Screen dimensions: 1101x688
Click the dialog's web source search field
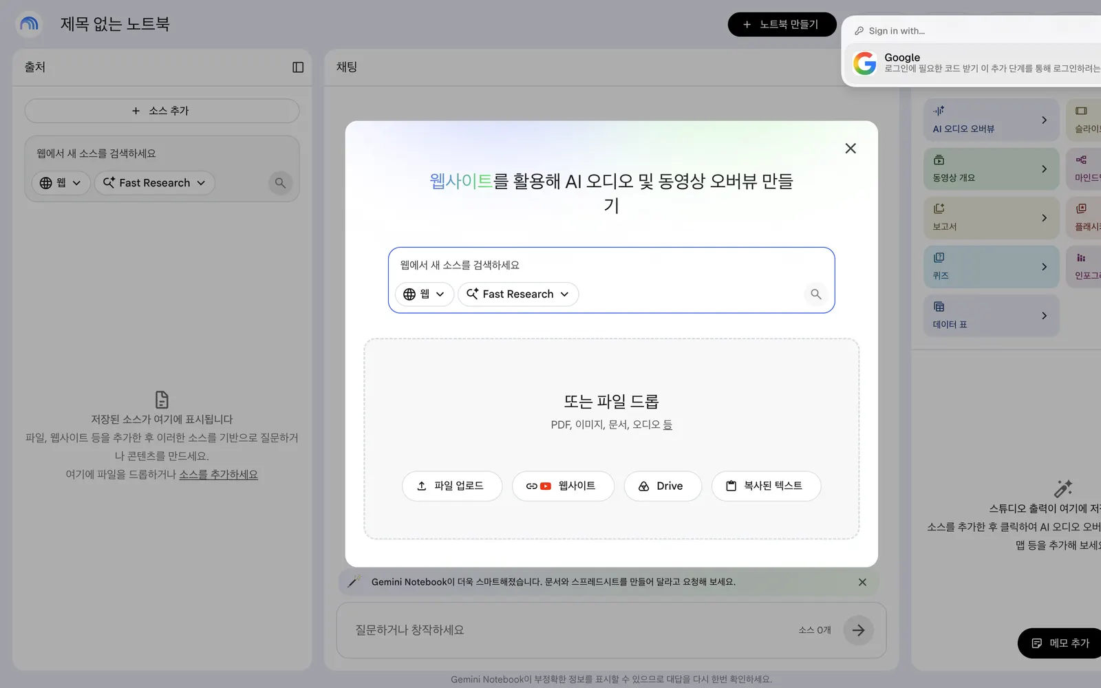[x=611, y=266]
